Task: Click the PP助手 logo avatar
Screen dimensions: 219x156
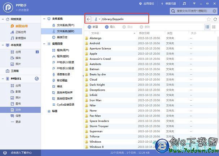Action: (8, 8)
